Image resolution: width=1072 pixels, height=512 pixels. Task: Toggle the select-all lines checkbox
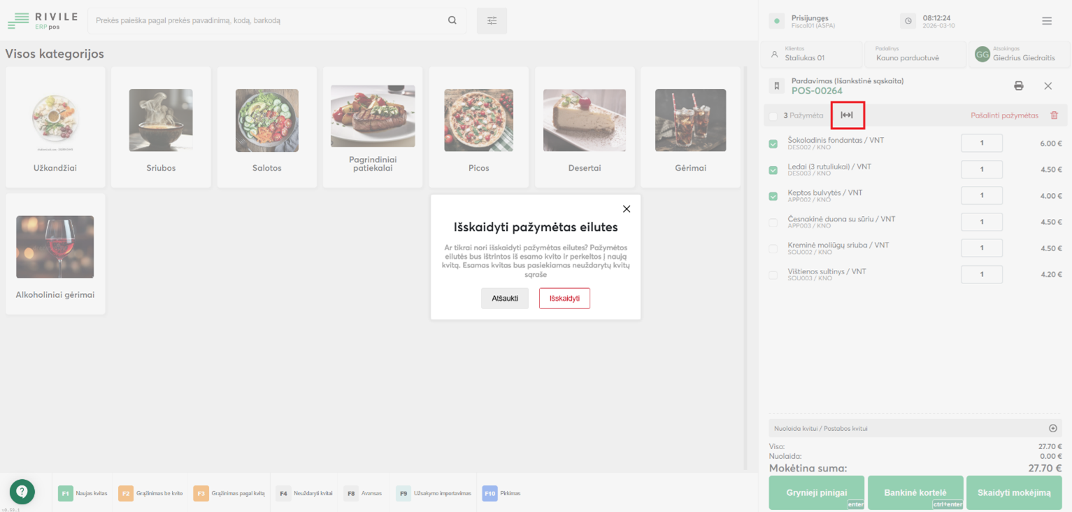point(773,116)
